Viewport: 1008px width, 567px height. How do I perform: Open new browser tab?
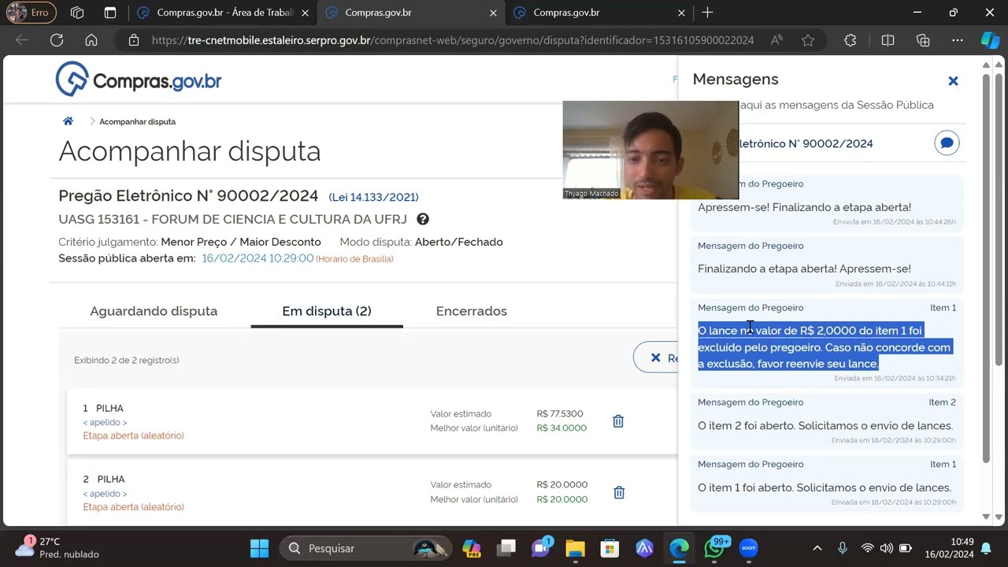[x=707, y=13]
